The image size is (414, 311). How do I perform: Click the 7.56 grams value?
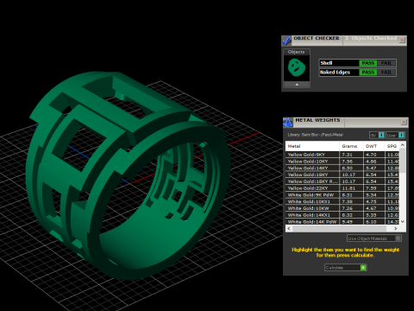coord(348,162)
